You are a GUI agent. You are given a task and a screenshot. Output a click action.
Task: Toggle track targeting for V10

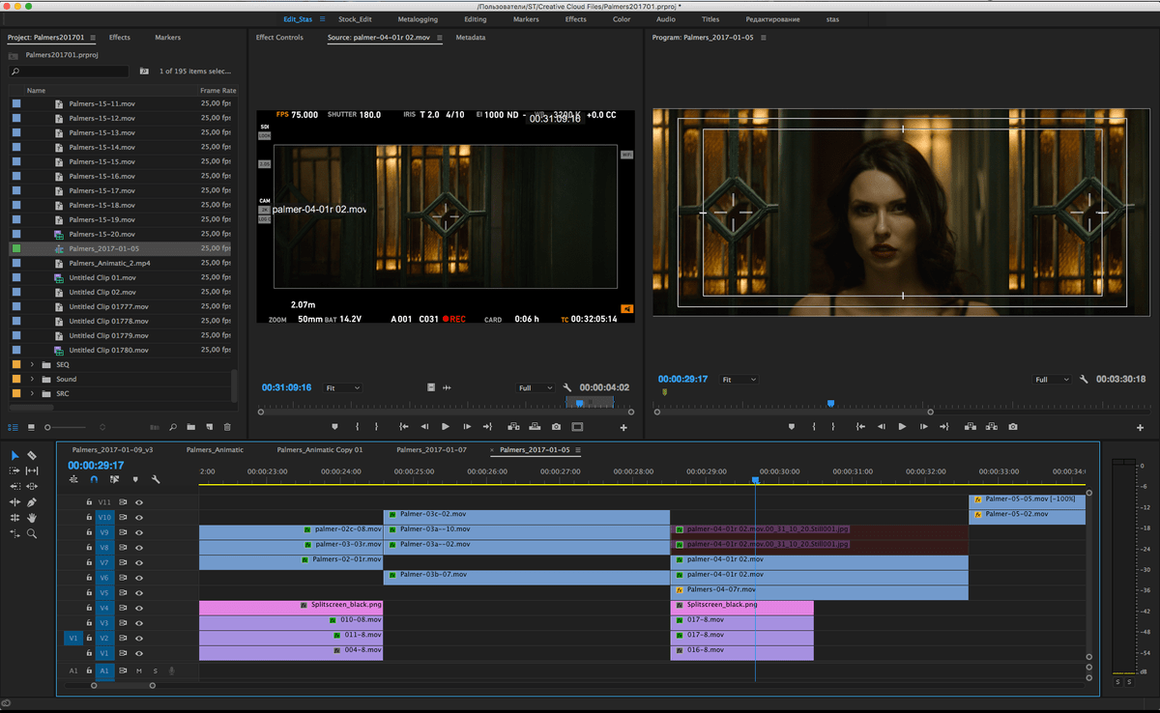[104, 518]
